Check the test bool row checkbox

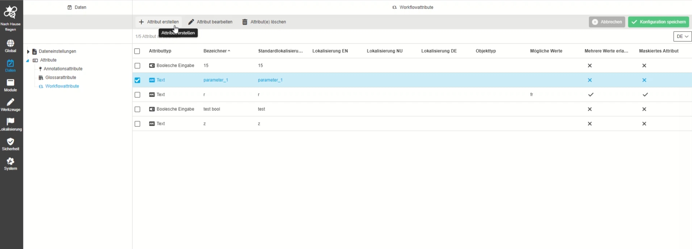(x=137, y=109)
